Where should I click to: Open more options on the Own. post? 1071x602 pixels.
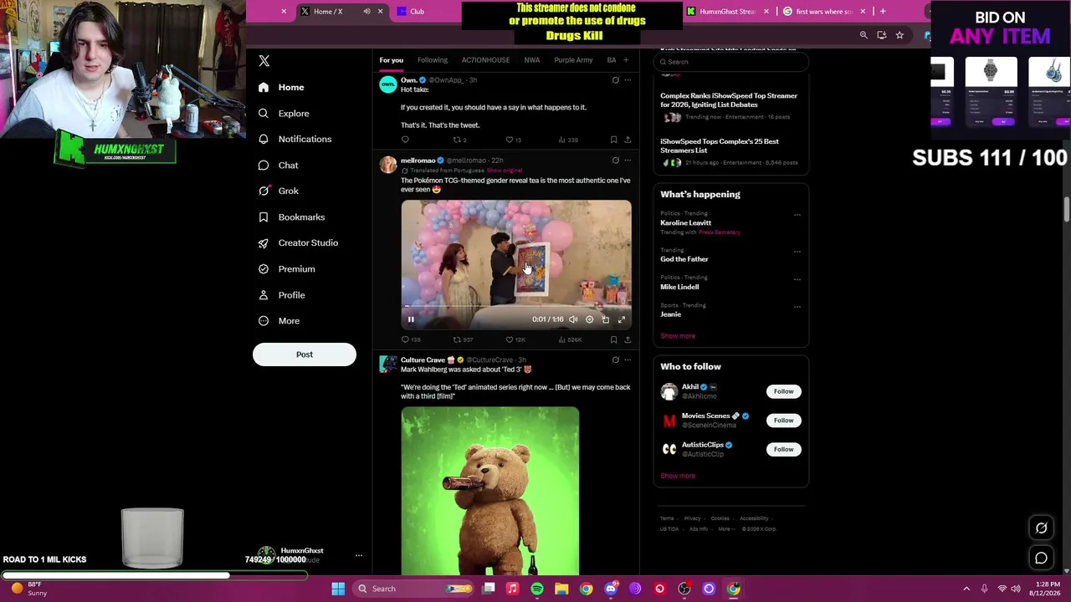pyautogui.click(x=628, y=80)
